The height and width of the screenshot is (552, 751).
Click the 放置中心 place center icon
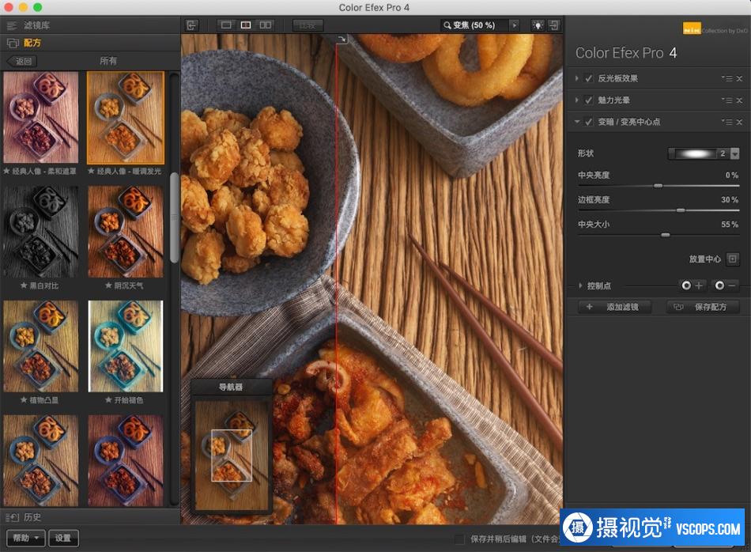732,259
